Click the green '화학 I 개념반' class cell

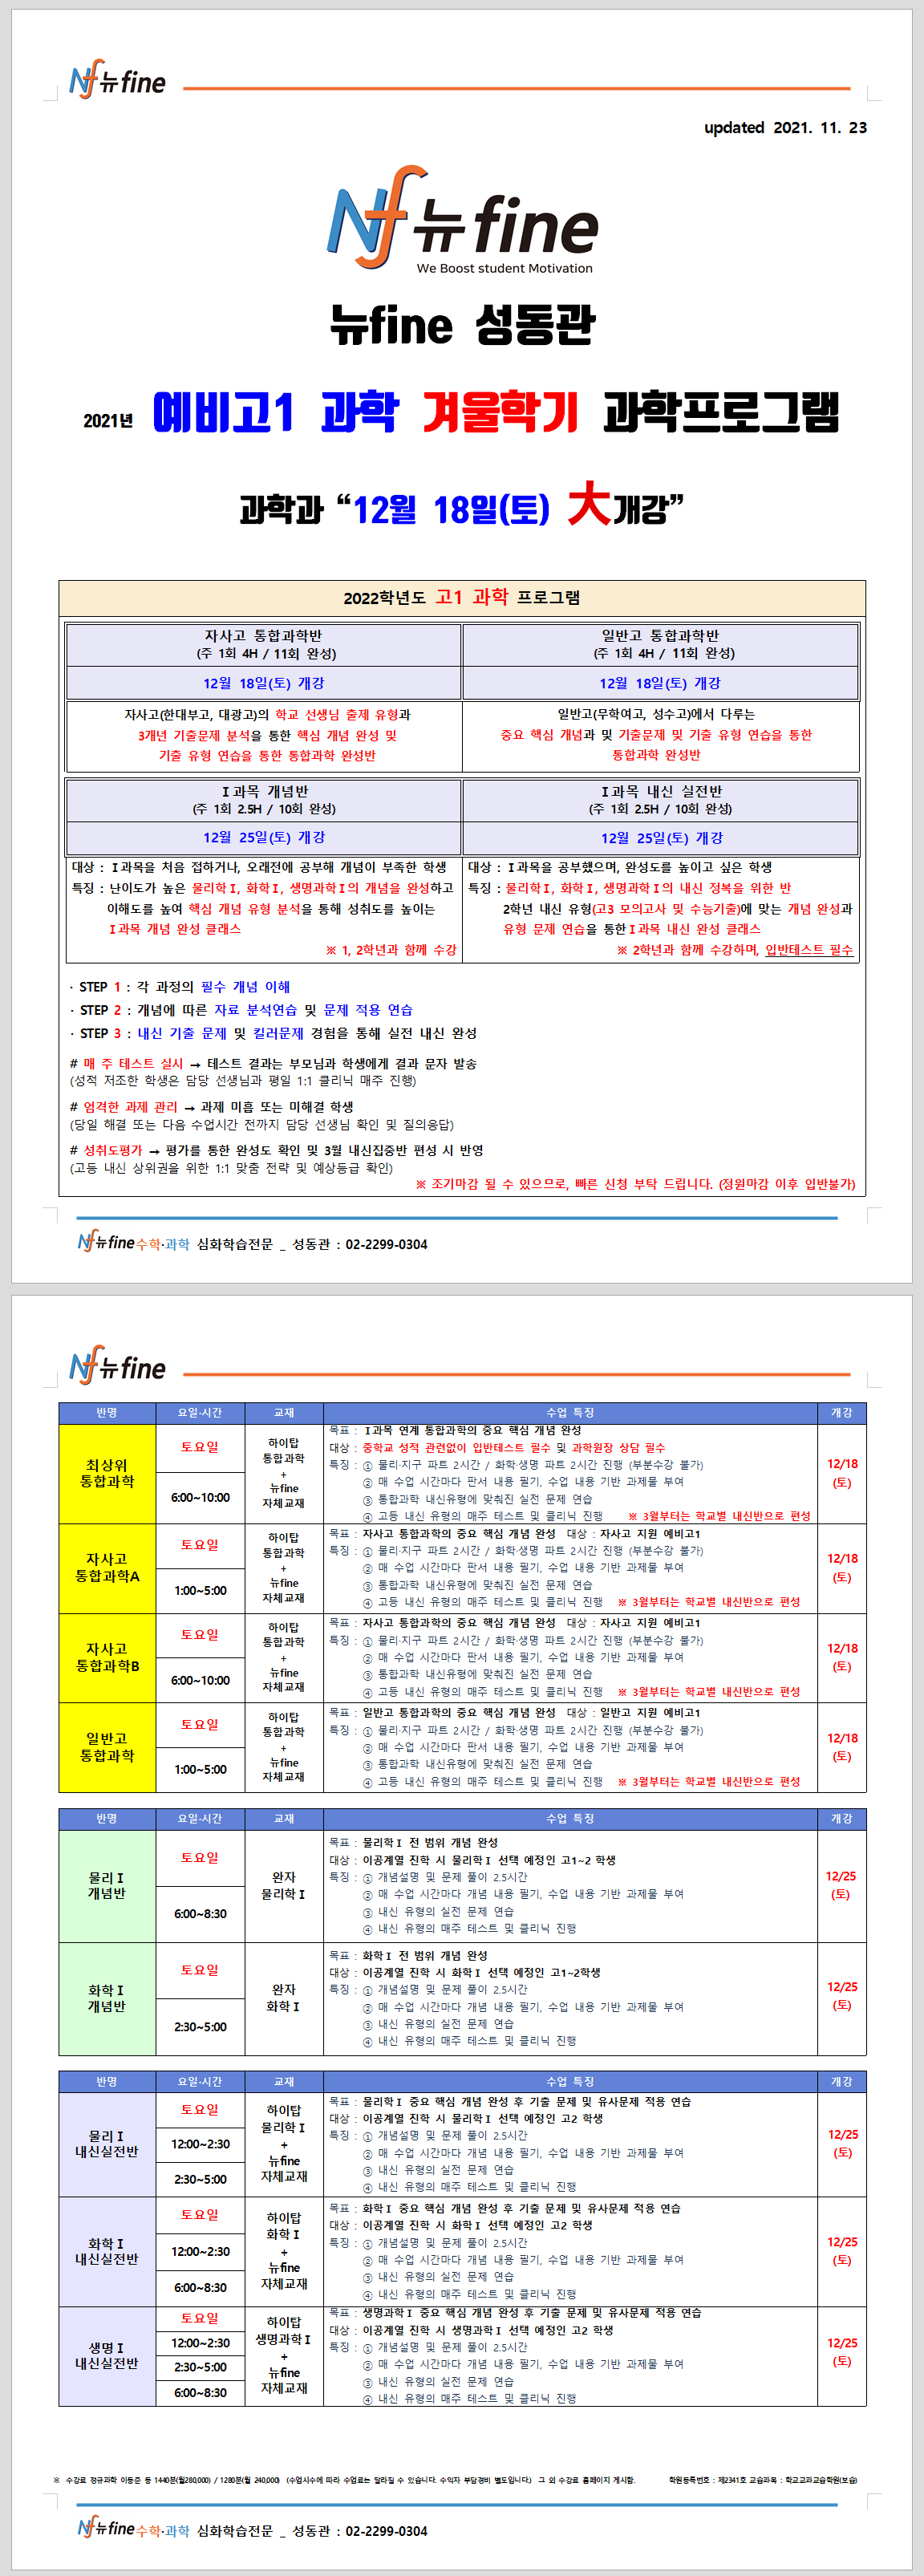107,1998
